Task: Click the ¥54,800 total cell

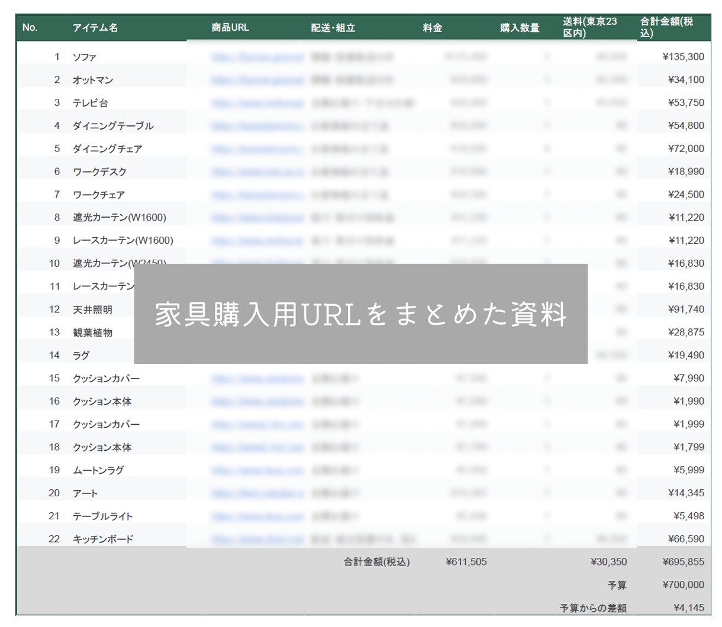Action: tap(686, 125)
